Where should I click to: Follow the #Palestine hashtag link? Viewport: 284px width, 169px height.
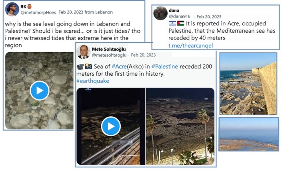point(164,66)
